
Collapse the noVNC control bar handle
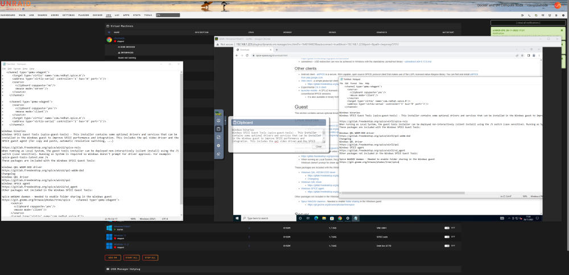(x=225, y=120)
